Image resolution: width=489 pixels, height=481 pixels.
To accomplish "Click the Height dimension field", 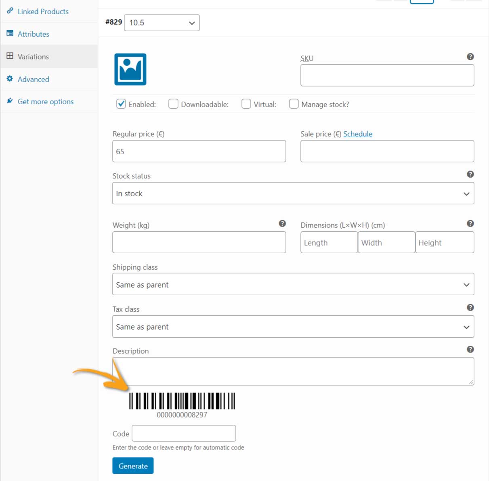I will 445,242.
